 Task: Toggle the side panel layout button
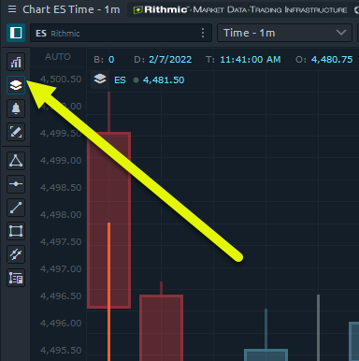click(16, 33)
